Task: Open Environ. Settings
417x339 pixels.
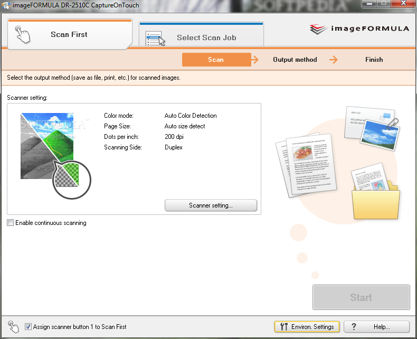Action: click(307, 326)
